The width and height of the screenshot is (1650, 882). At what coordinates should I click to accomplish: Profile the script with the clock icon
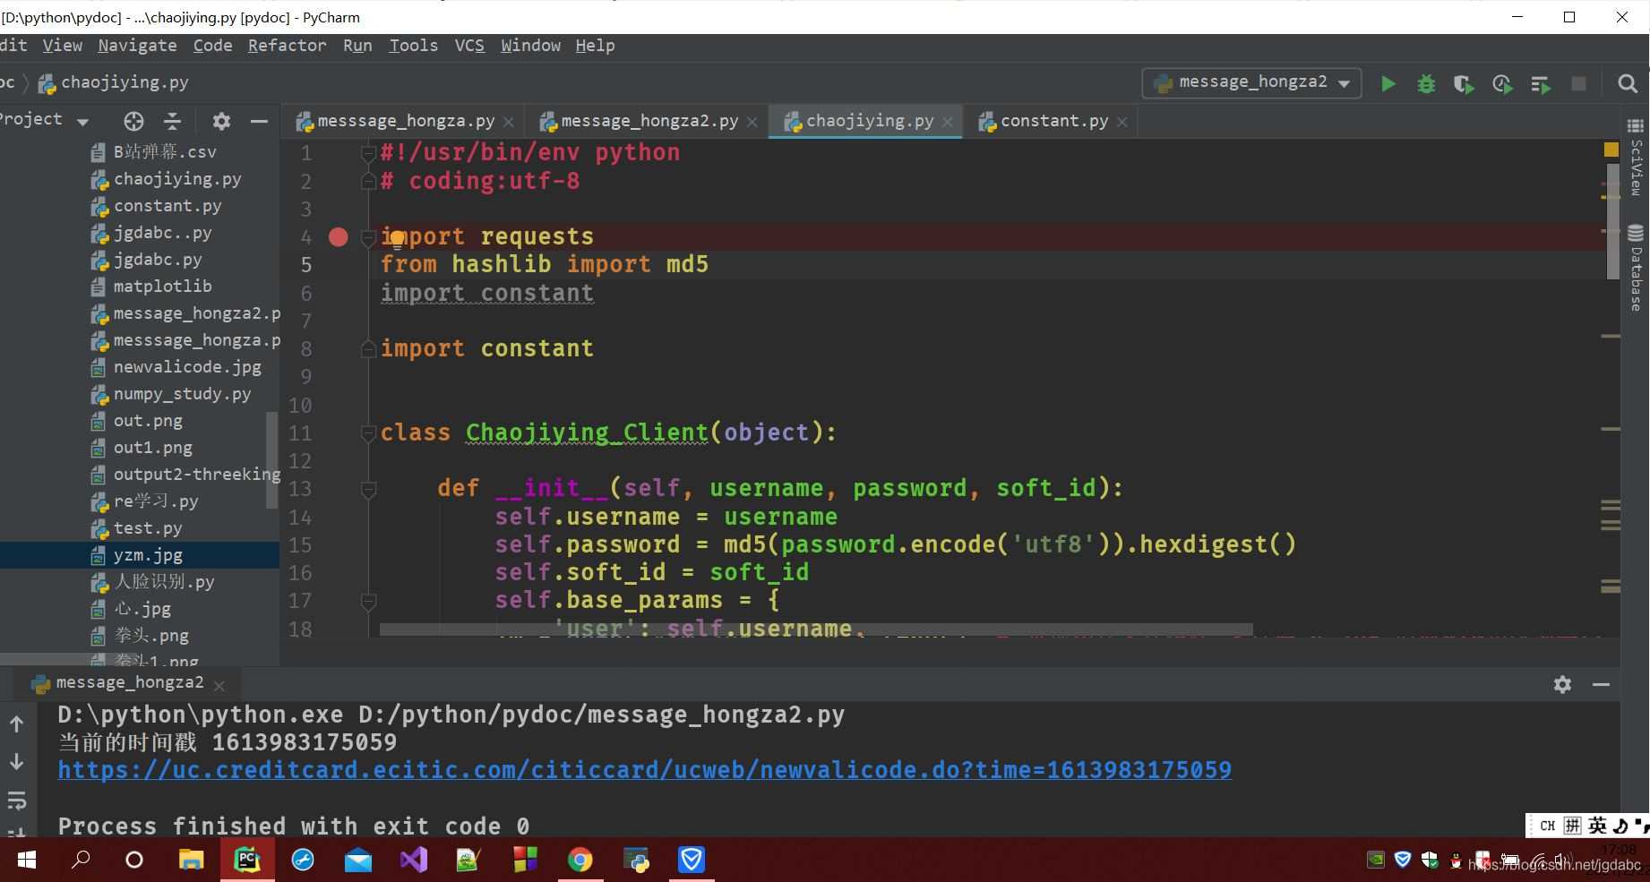(1501, 82)
